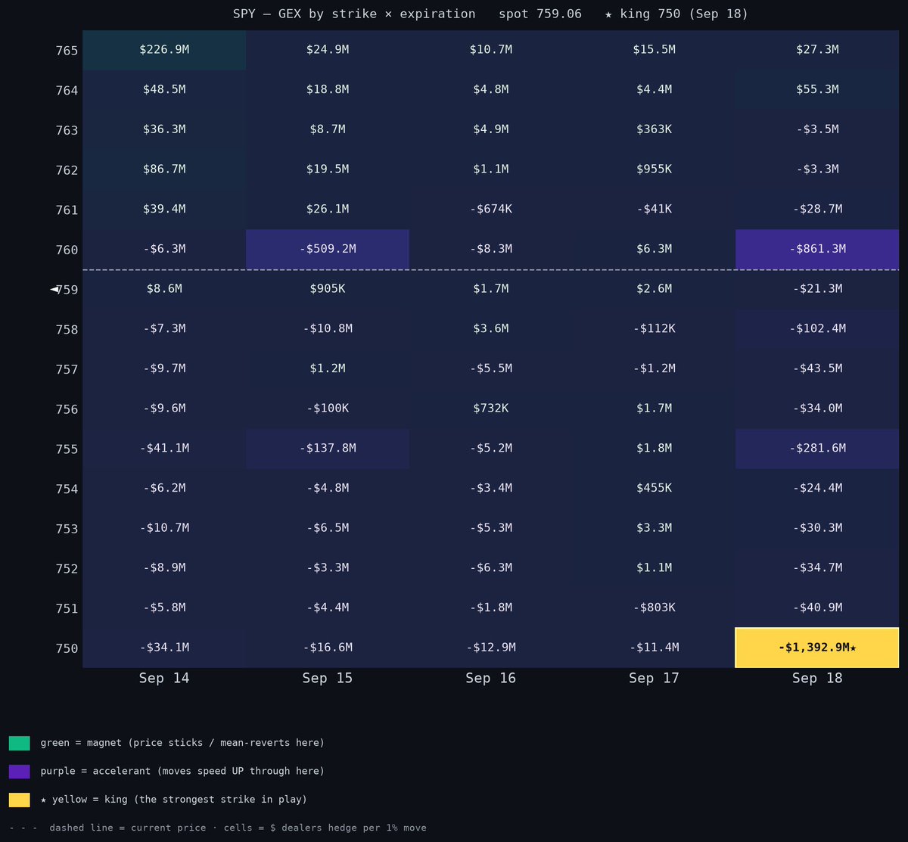Screen dimensions: 908x842
Task: Click the -$43.5M cell at strike 757
Action: pos(817,369)
